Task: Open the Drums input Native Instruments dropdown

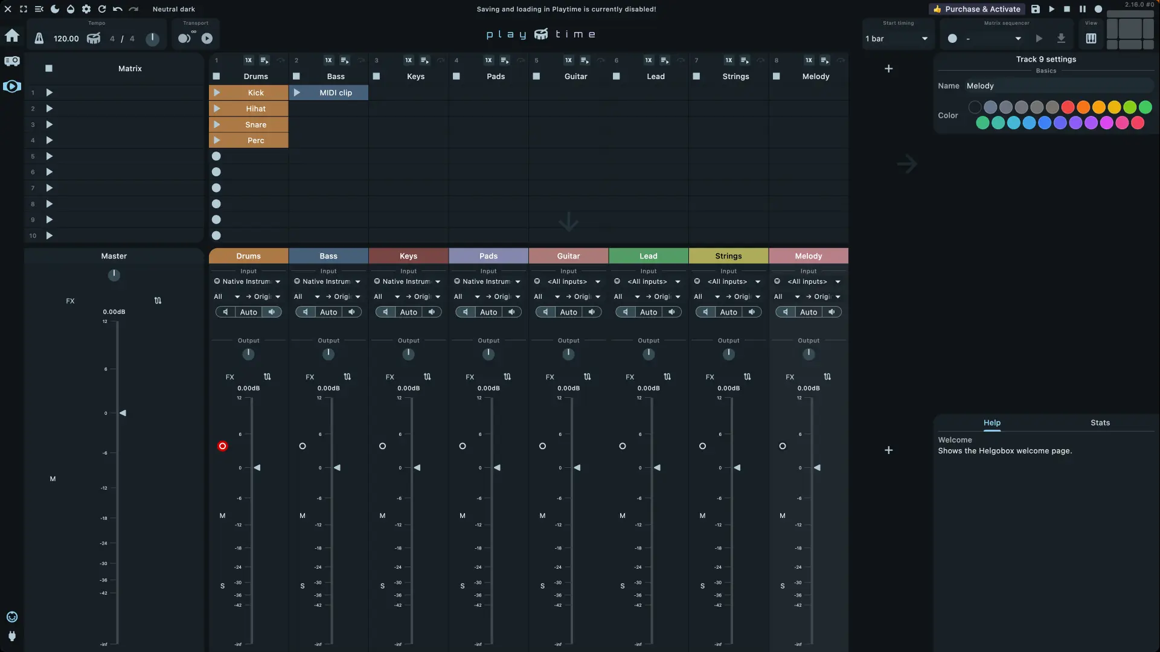Action: coord(248,281)
